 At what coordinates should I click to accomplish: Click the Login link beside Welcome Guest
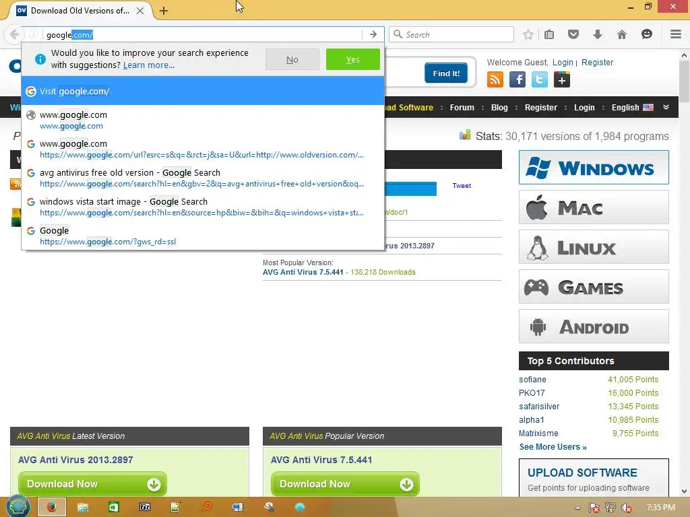tap(563, 63)
